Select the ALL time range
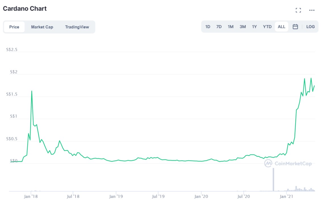Screen dimensions: 324x202 click(281, 27)
